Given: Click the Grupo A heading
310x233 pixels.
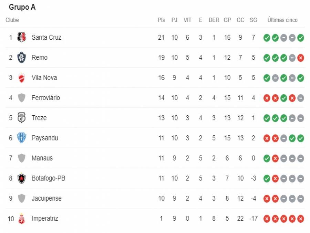Looking at the screenshot, I should point(22,7).
